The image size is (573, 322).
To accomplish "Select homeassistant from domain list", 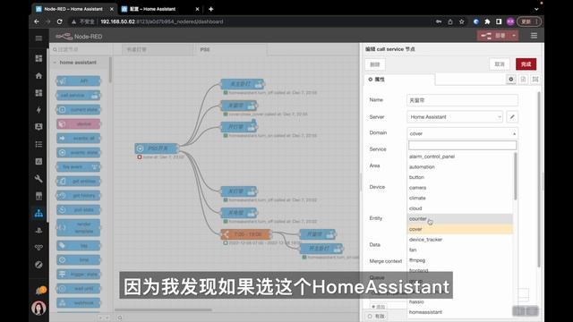I will point(460,312).
